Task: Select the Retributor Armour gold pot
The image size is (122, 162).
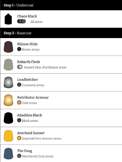Action: click(8, 100)
